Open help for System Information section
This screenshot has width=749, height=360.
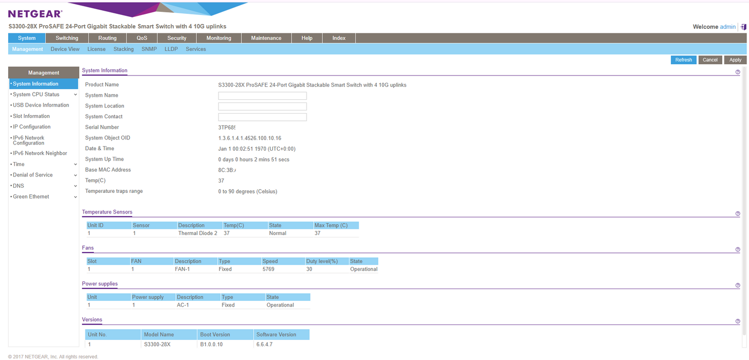(x=738, y=73)
